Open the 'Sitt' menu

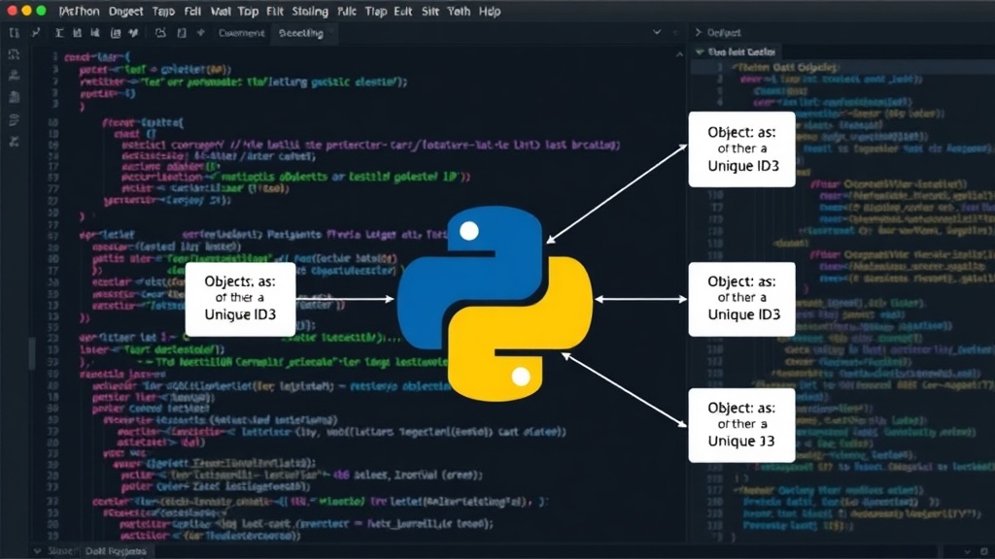430,12
